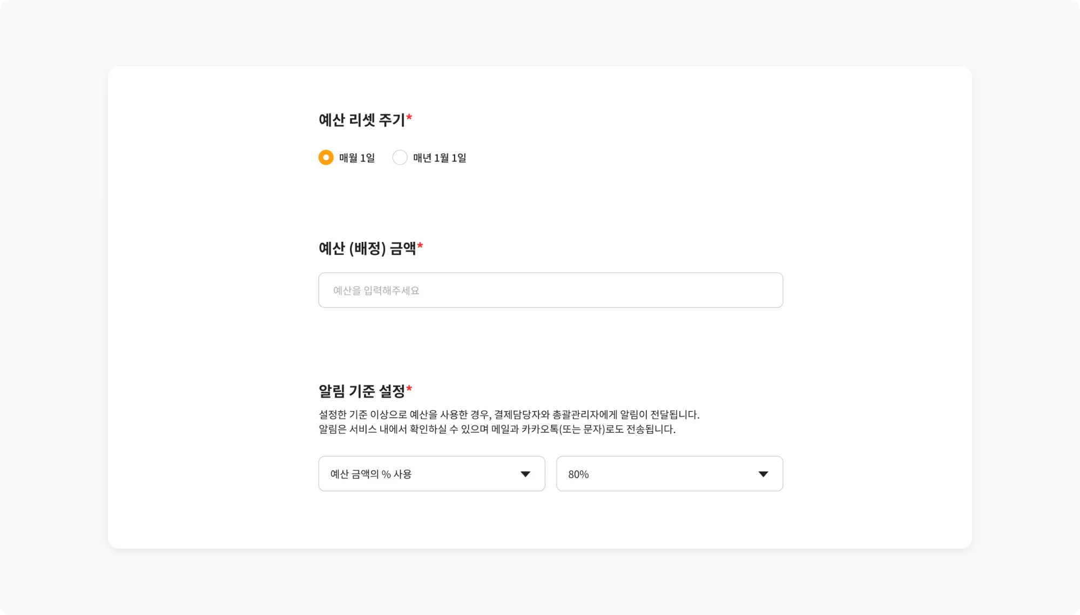Screen dimensions: 1080x615
Task: Click the 80% value text
Action: (578, 474)
